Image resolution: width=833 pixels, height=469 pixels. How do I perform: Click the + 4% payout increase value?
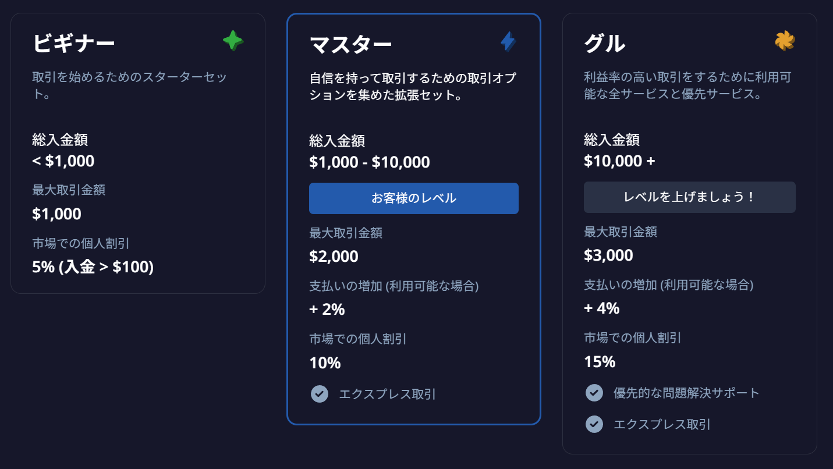click(602, 308)
